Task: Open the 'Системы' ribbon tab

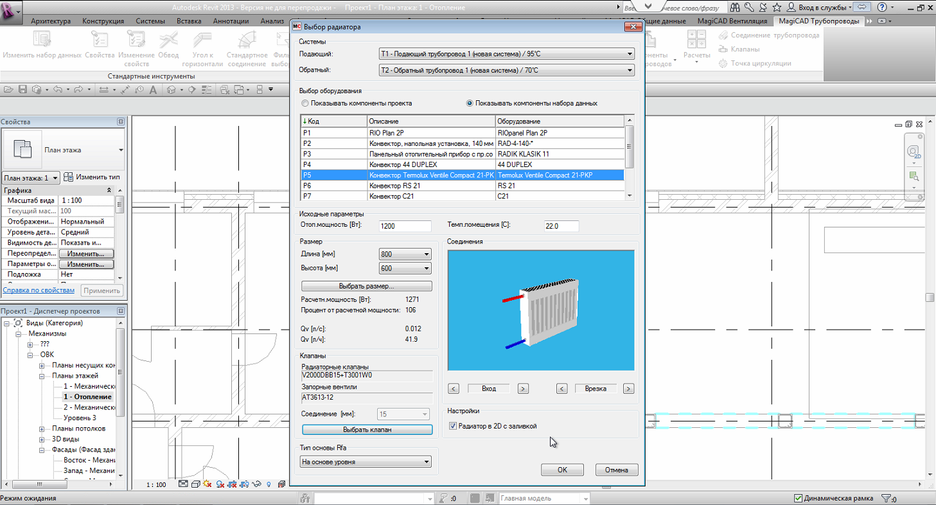Action: click(150, 21)
